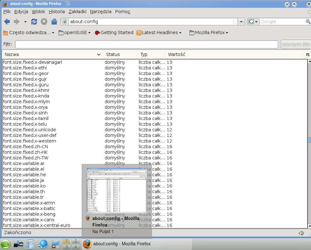The image size is (311, 250).
Task: Expand the Latest Headlines feed
Action: (x=159, y=33)
